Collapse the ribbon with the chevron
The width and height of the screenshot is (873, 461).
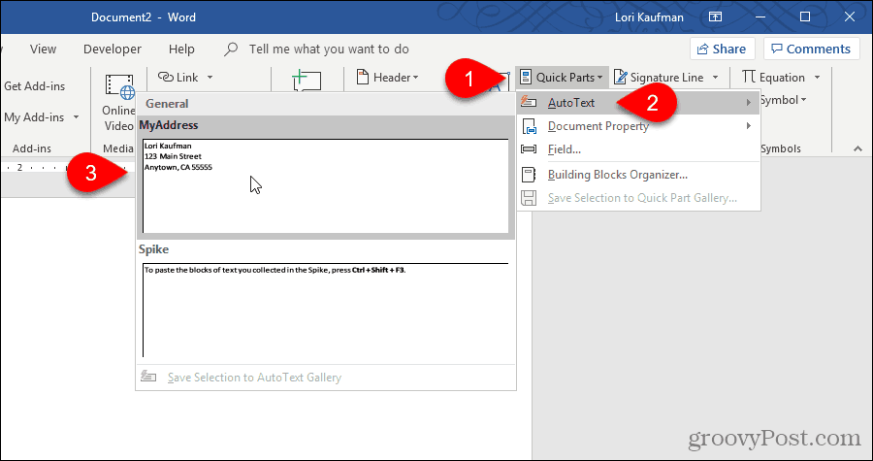click(857, 148)
